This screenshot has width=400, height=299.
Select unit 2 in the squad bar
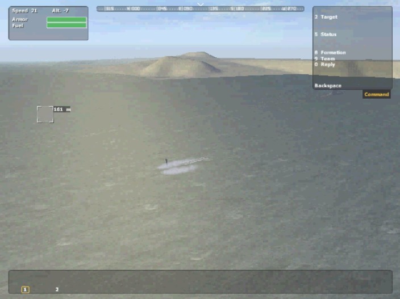pos(57,289)
